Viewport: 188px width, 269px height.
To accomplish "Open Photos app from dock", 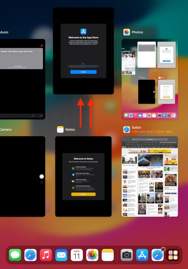I will click(x=92, y=255).
